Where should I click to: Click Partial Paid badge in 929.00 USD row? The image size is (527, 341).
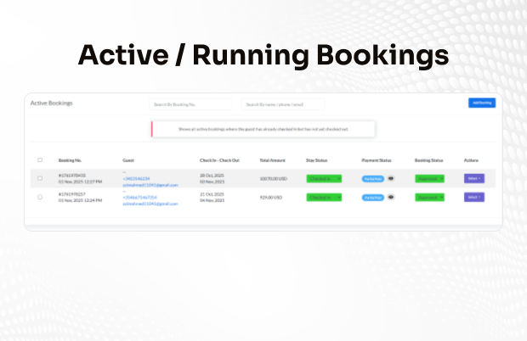click(x=373, y=198)
